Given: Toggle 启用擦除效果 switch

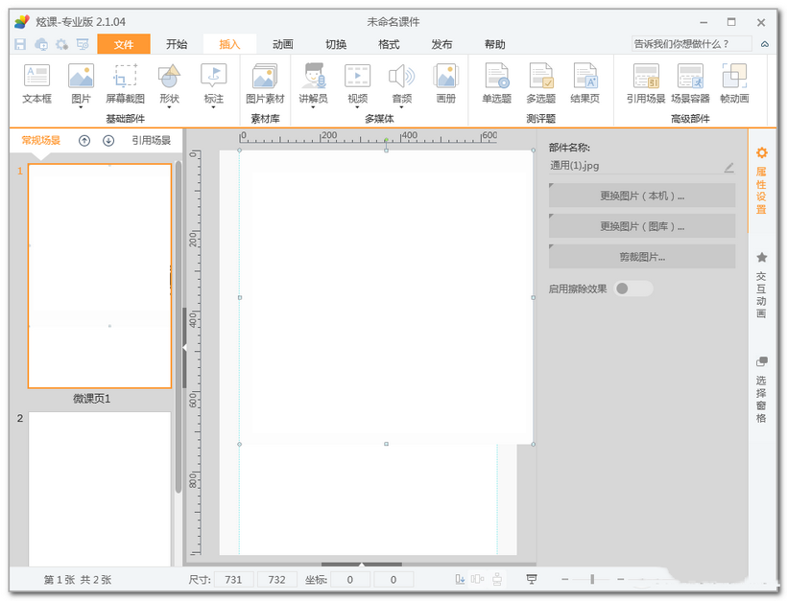Looking at the screenshot, I should point(632,289).
